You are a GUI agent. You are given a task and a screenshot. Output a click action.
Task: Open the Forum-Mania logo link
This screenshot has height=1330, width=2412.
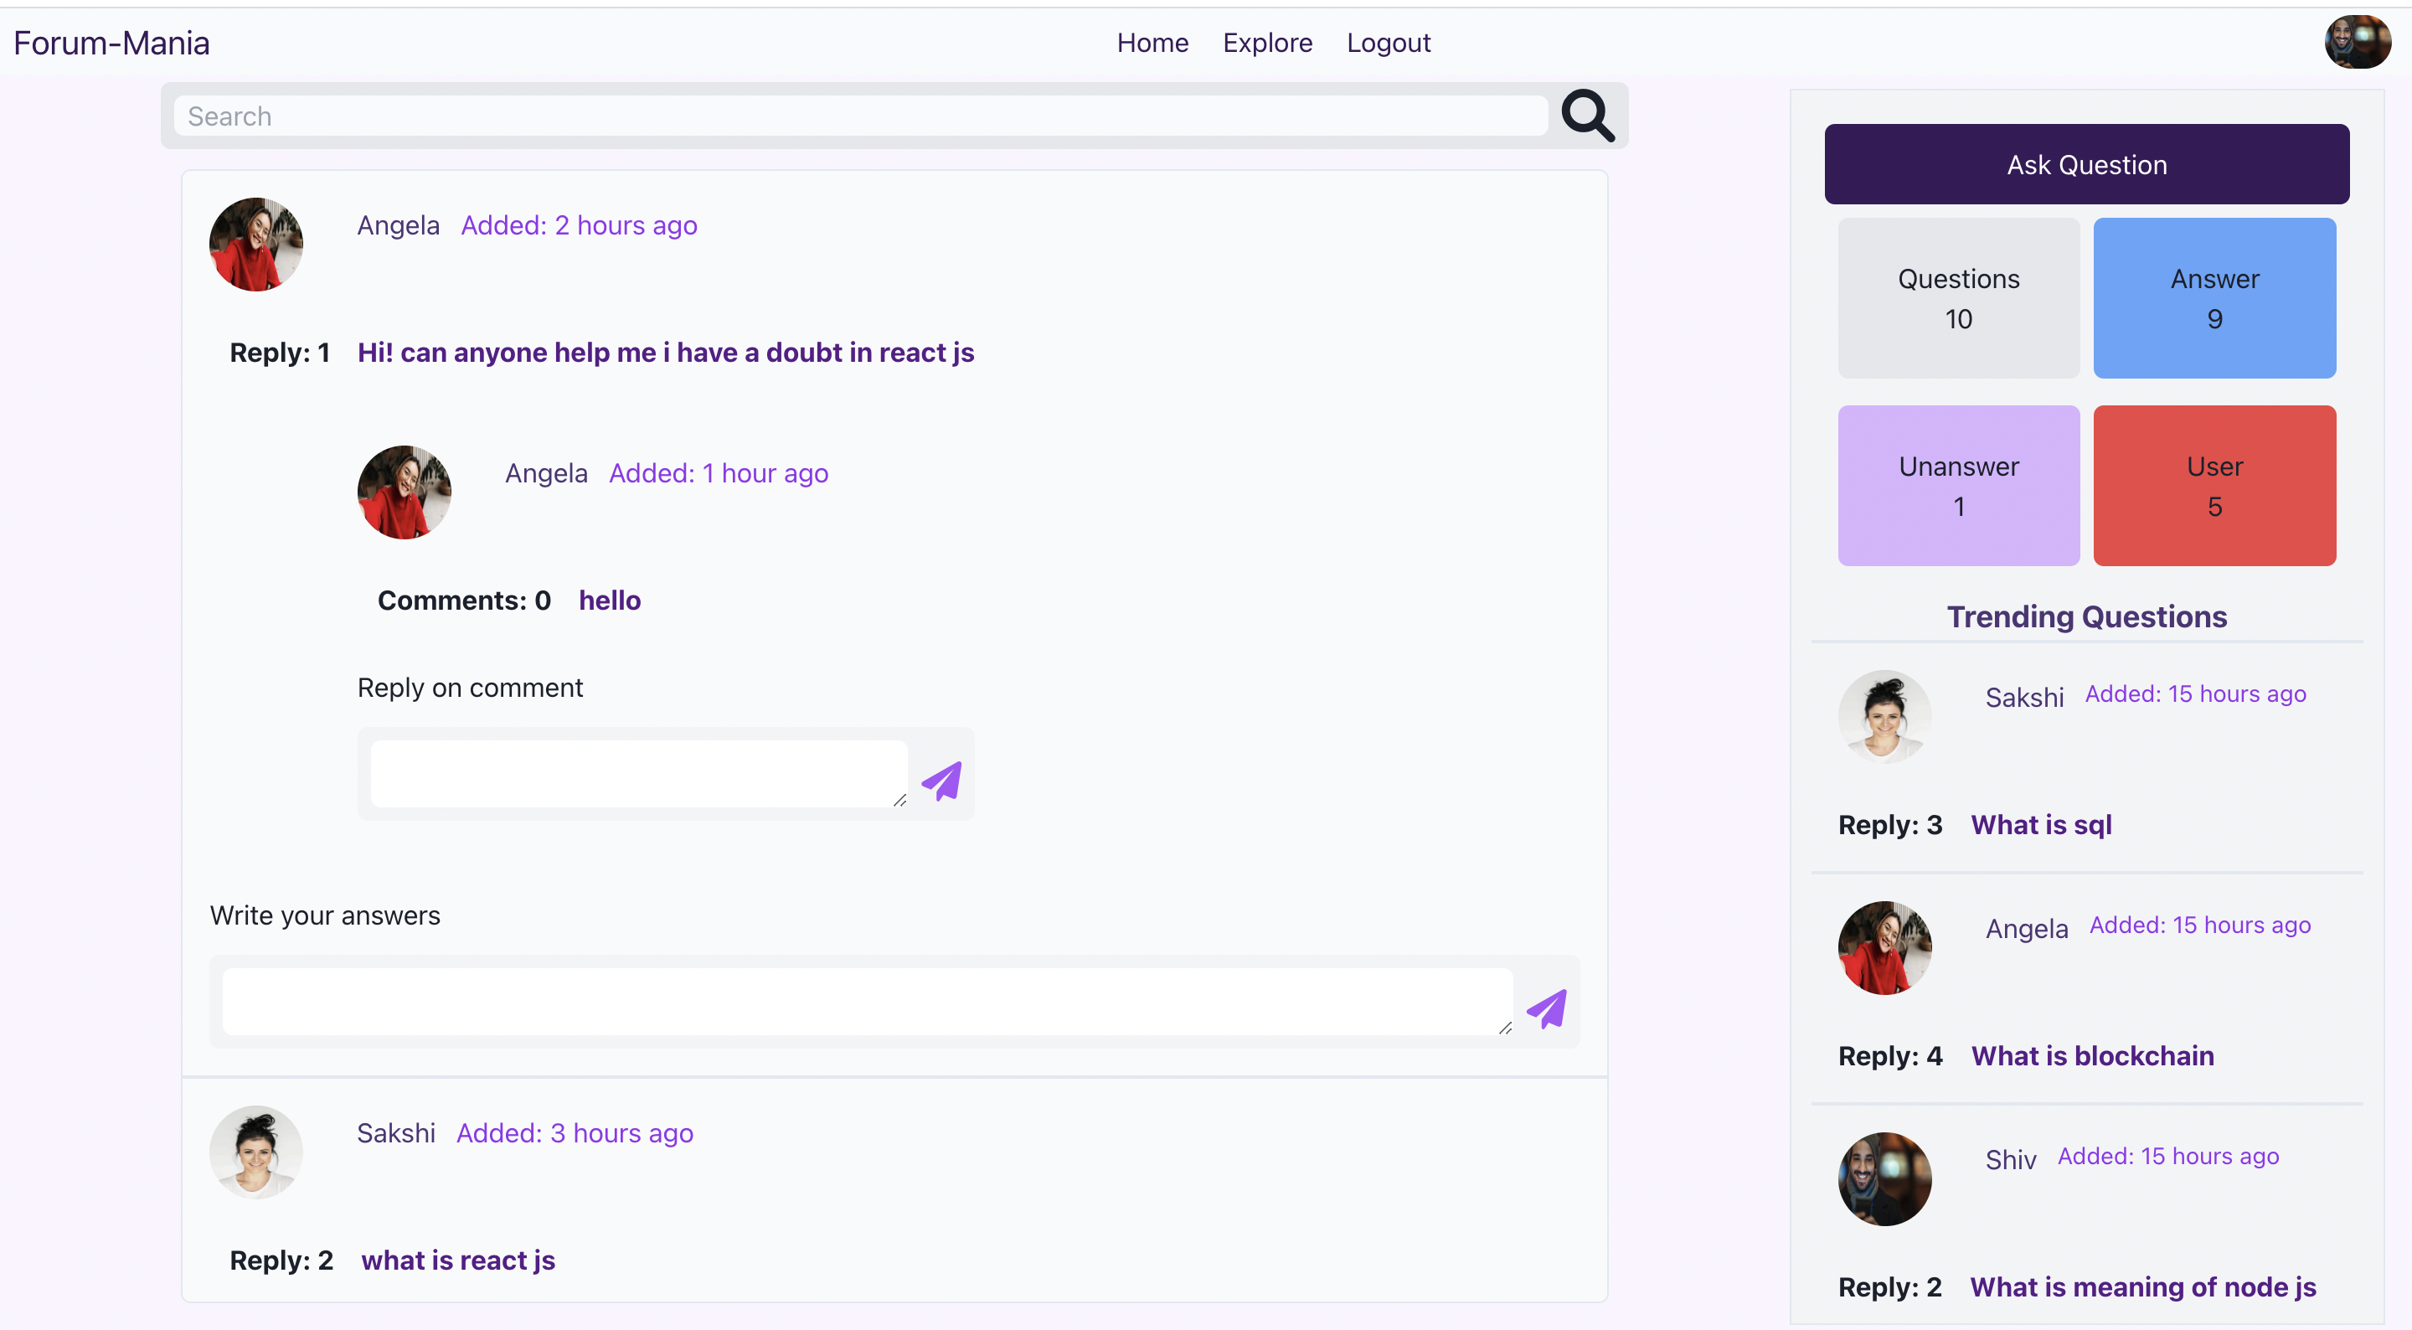coord(111,43)
